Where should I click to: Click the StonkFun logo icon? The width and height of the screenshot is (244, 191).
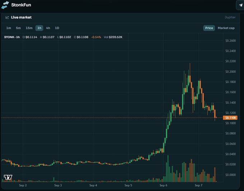5,5
